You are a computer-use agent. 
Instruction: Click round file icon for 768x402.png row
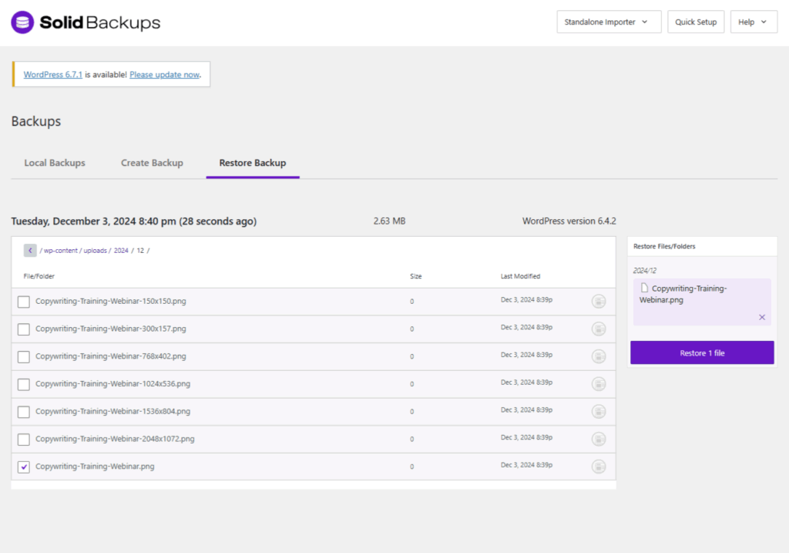[x=599, y=356]
